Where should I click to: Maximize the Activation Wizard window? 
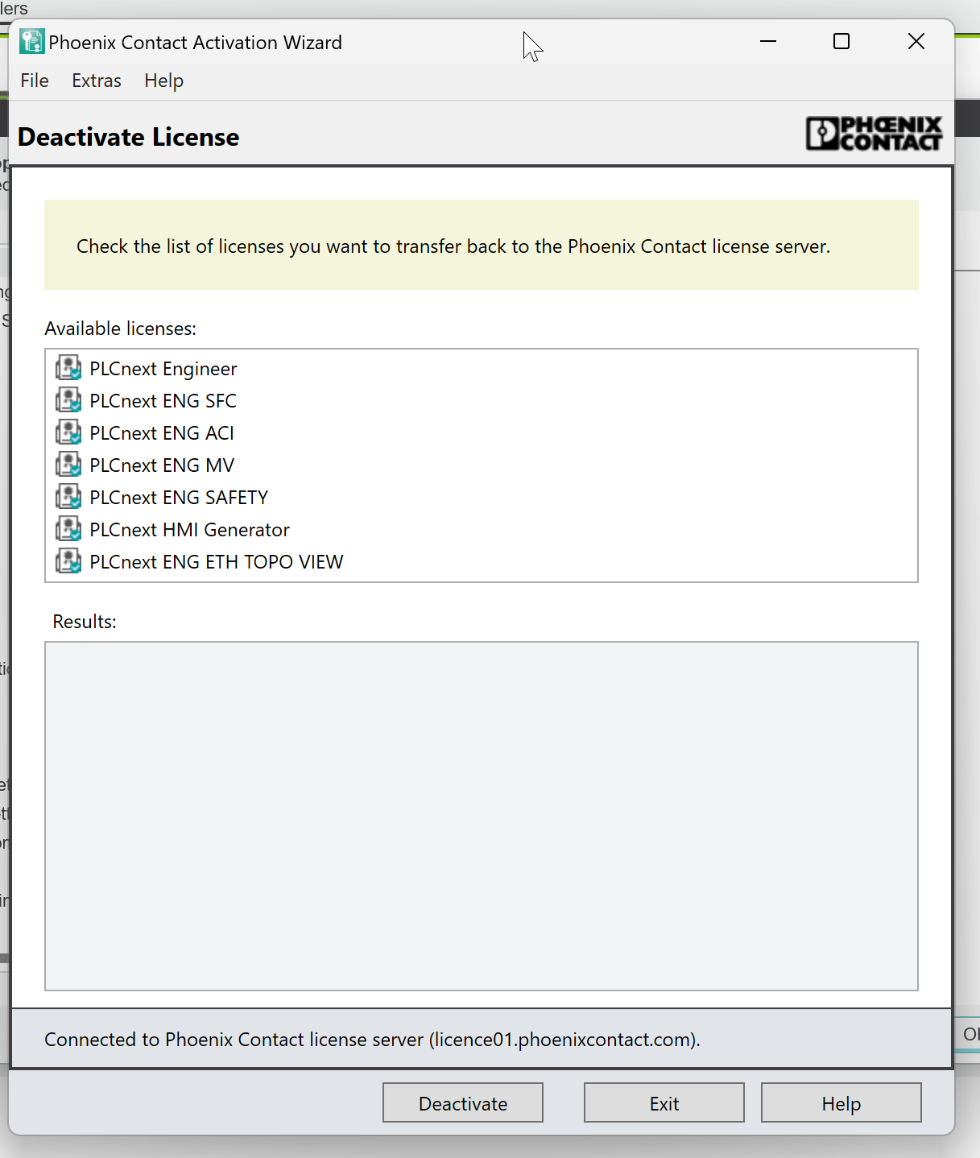pos(841,42)
